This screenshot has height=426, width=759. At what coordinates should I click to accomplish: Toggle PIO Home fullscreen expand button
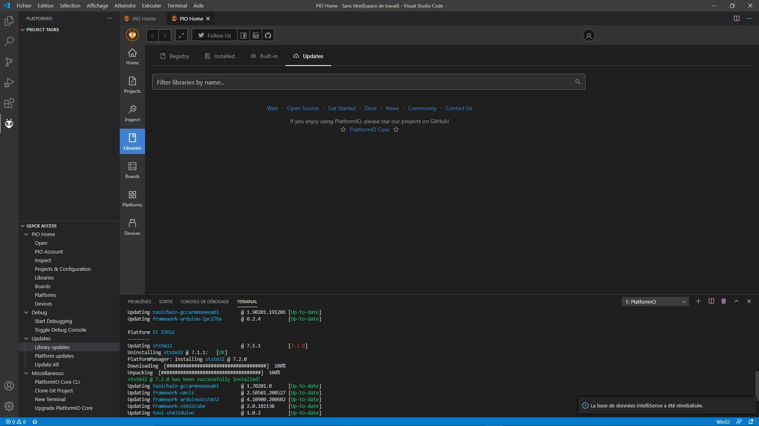[181, 36]
